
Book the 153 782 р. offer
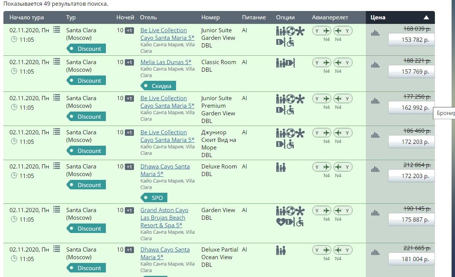point(411,40)
